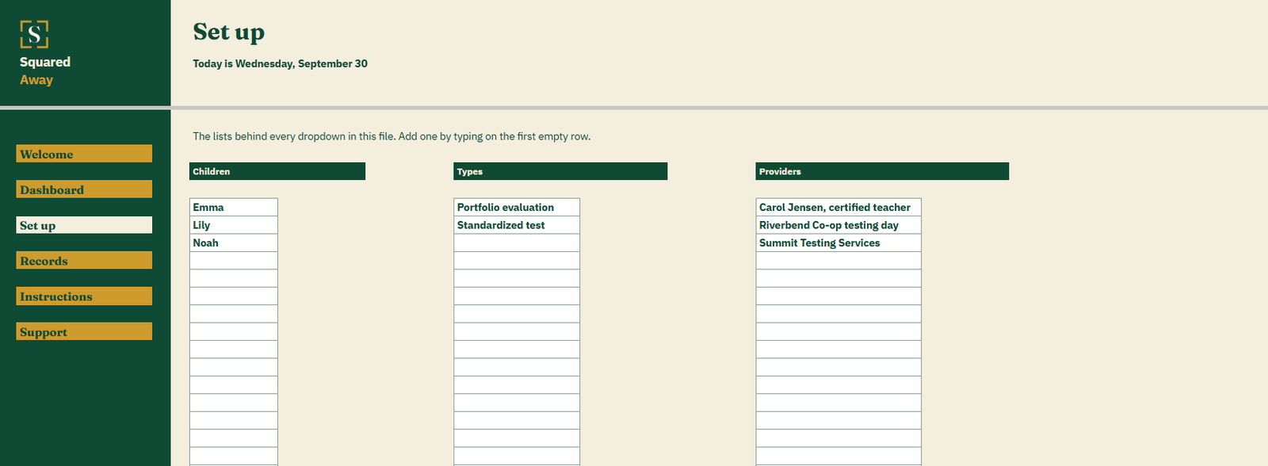Viewport: 1268px width, 466px height.
Task: Open the Records page
Action: [x=84, y=261]
